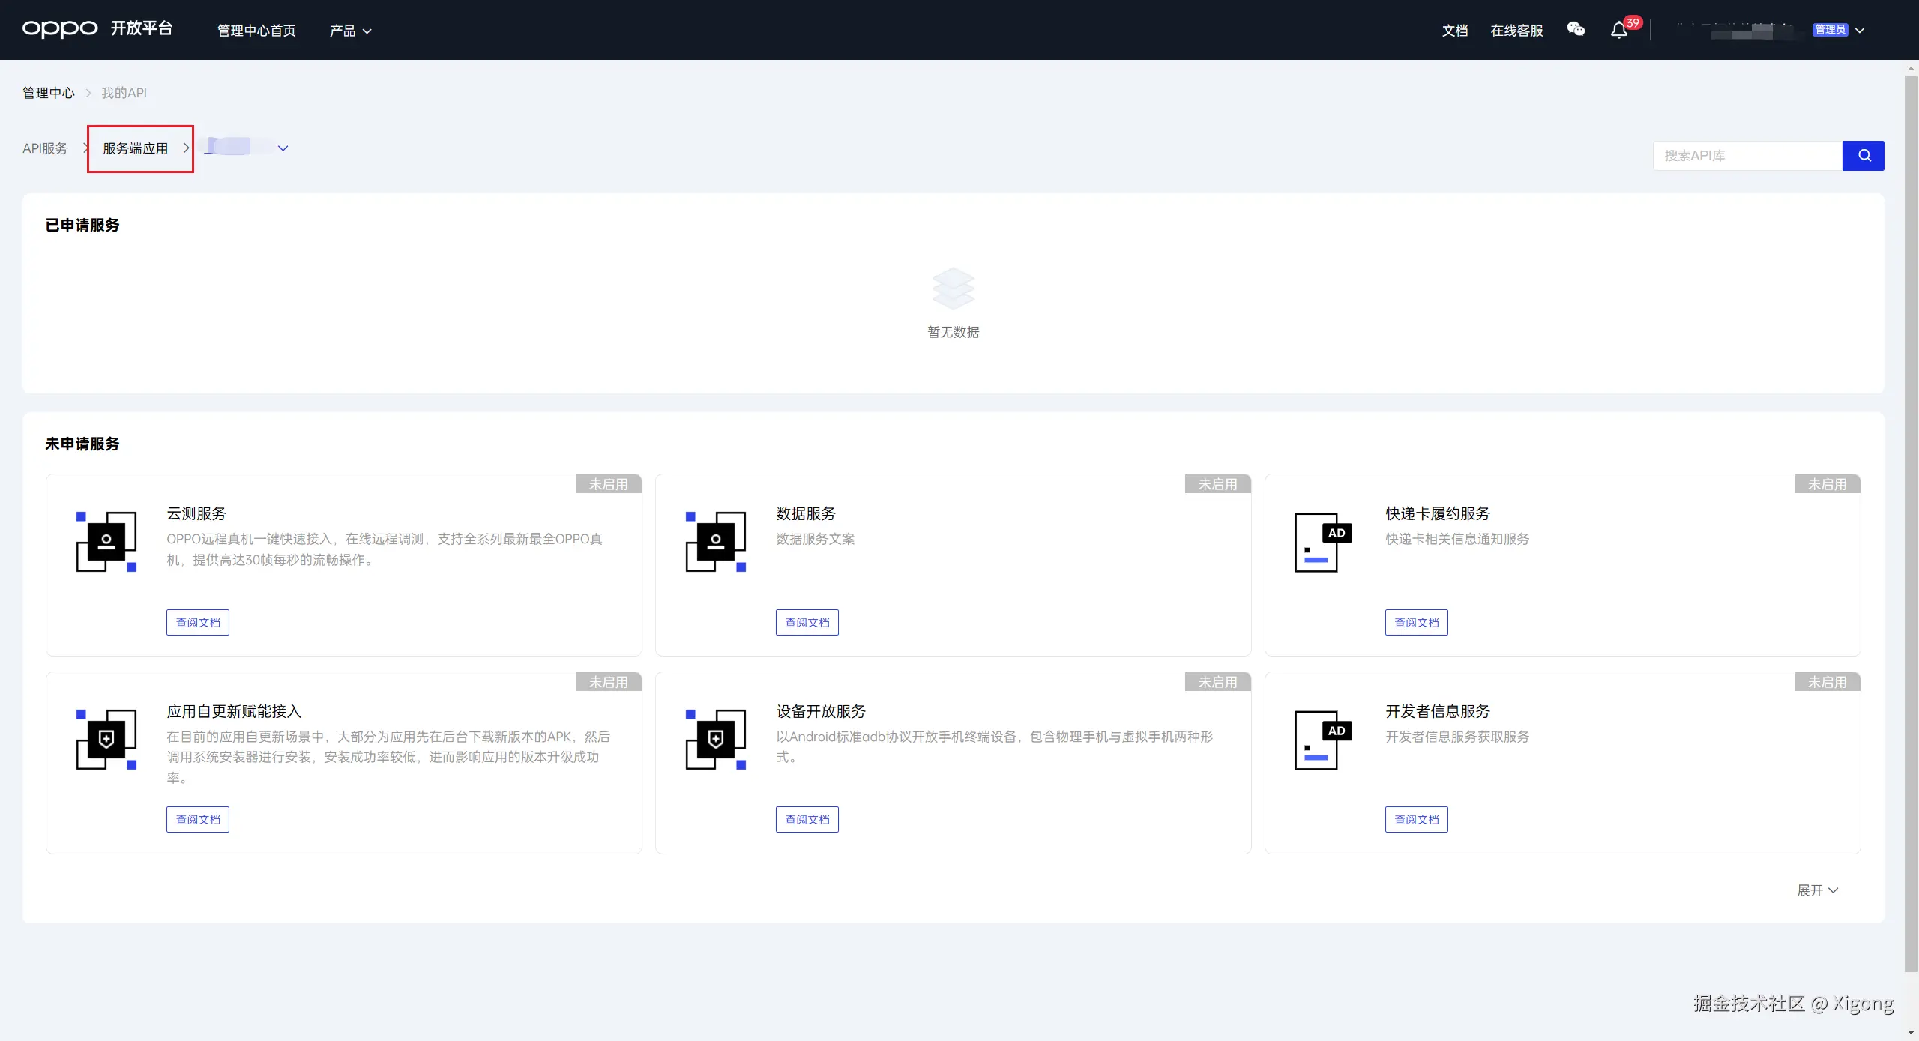
Task: Click the 应用自更新赋能接入 shield icon
Action: click(x=106, y=740)
